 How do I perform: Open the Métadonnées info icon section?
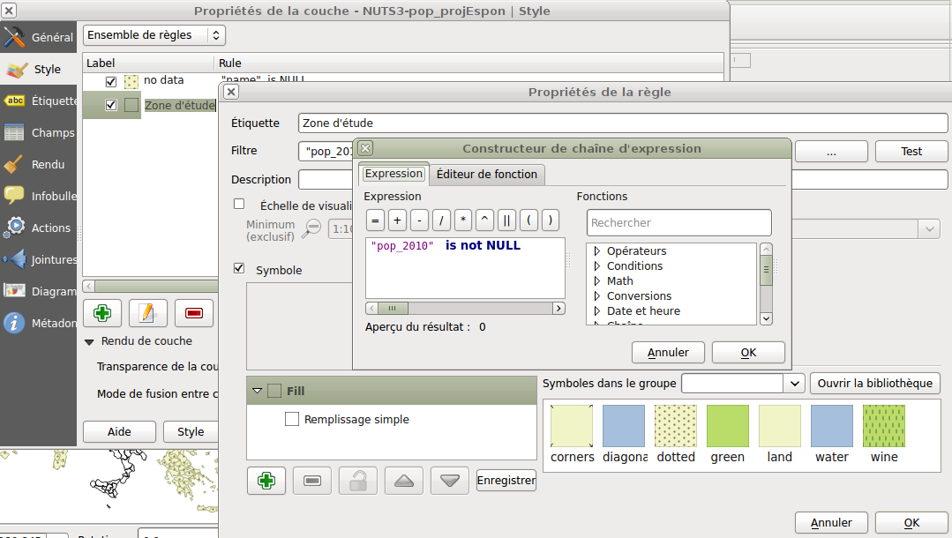[x=14, y=323]
